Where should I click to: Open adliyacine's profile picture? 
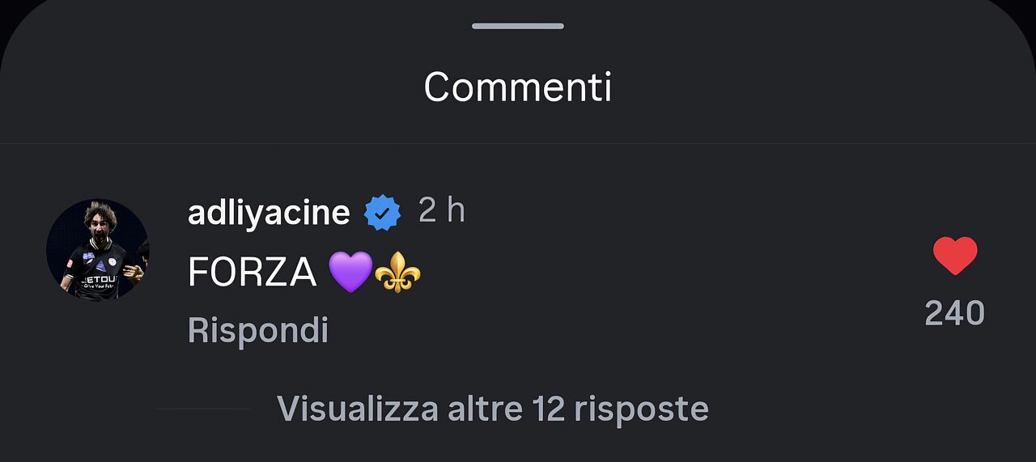click(98, 250)
